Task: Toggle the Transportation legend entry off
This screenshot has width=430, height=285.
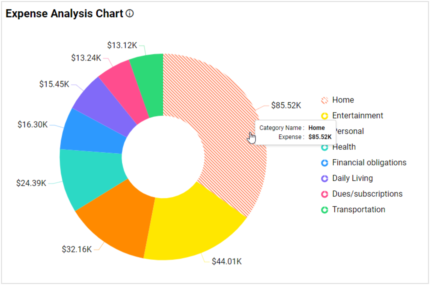Action: click(x=358, y=210)
